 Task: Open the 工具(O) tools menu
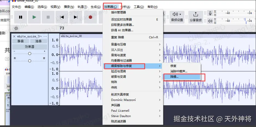(x=139, y=7)
